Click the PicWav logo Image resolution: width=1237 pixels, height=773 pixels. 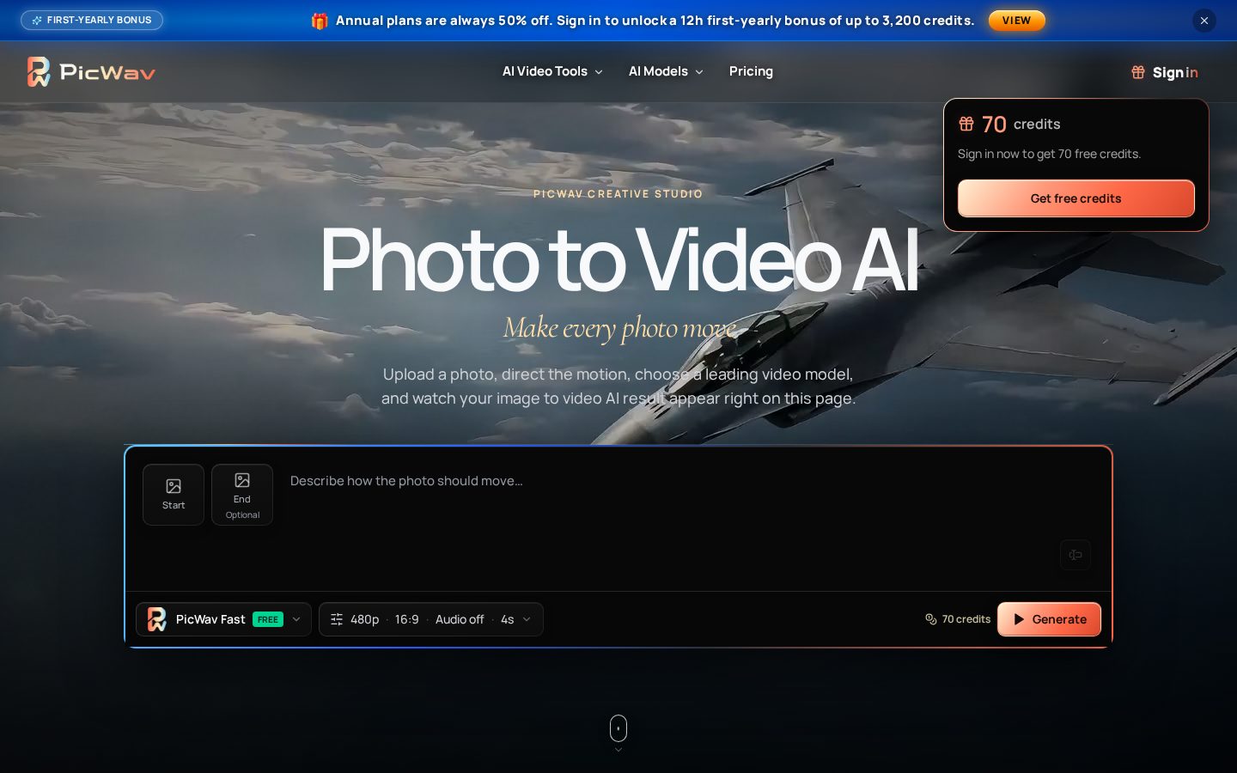click(91, 72)
